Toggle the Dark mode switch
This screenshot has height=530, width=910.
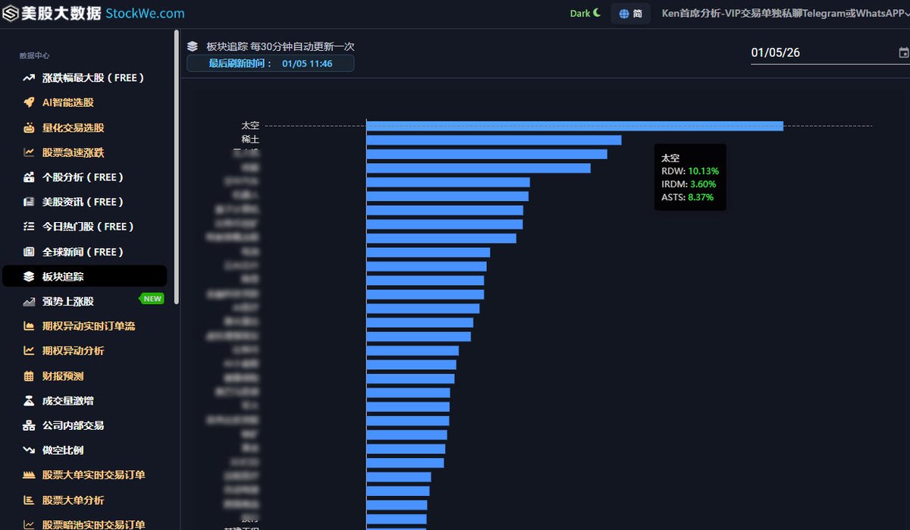585,14
